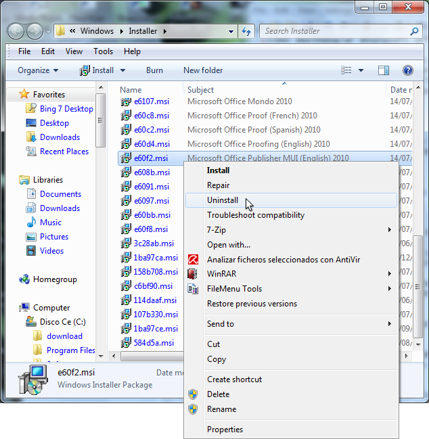Open the Help menu
The image size is (429, 439).
click(x=132, y=51)
